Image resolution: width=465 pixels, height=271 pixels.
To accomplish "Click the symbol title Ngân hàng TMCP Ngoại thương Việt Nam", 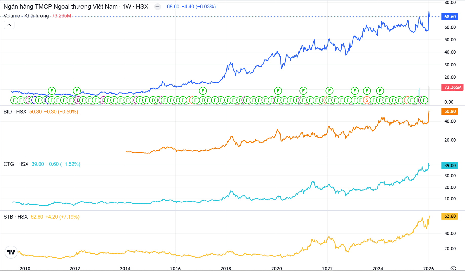I will (x=60, y=7).
